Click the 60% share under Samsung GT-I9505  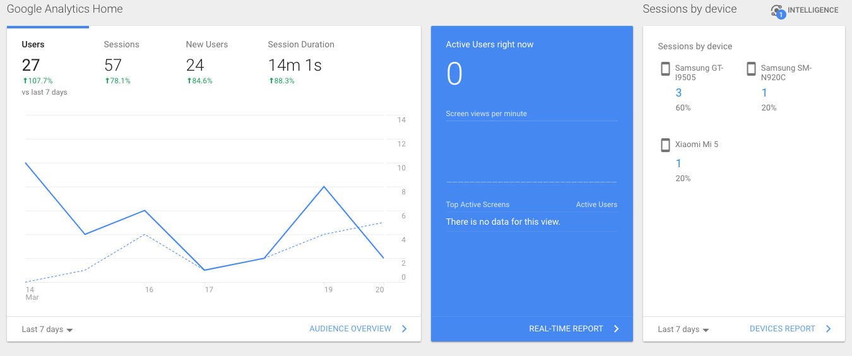[x=683, y=108]
